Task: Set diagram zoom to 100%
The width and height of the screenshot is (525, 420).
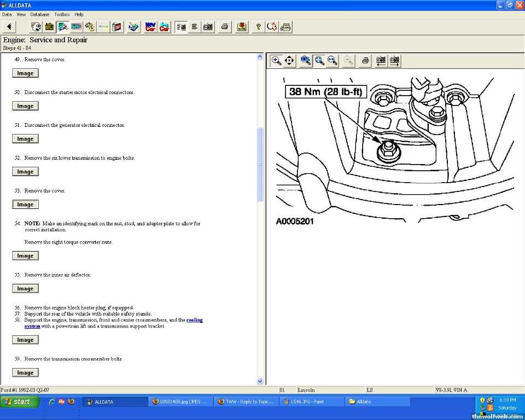Action: 306,61
